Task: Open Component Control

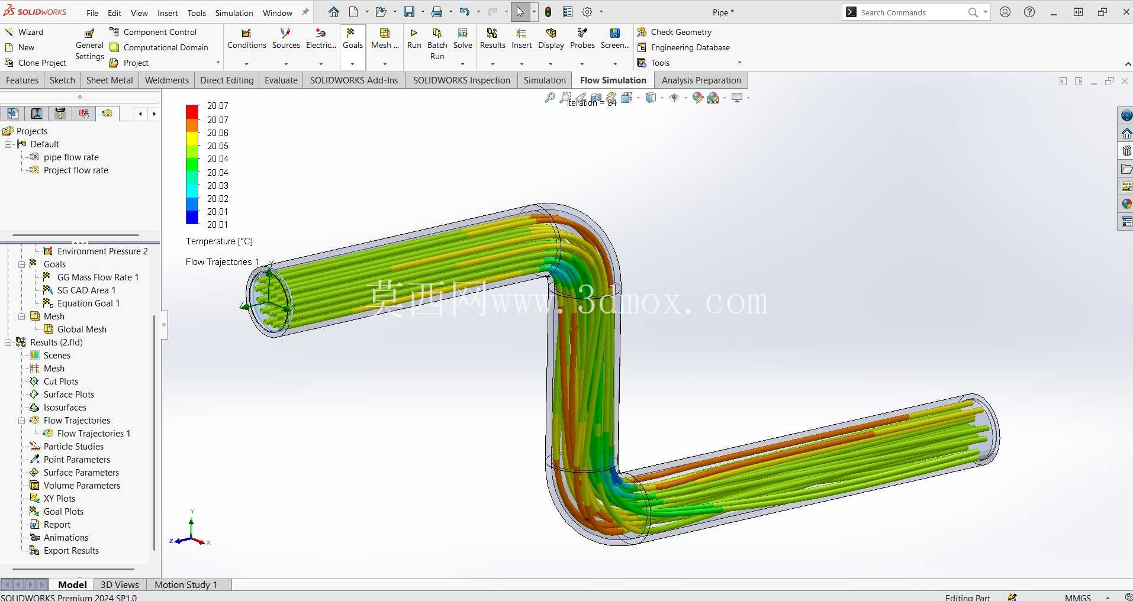Action: tap(153, 32)
